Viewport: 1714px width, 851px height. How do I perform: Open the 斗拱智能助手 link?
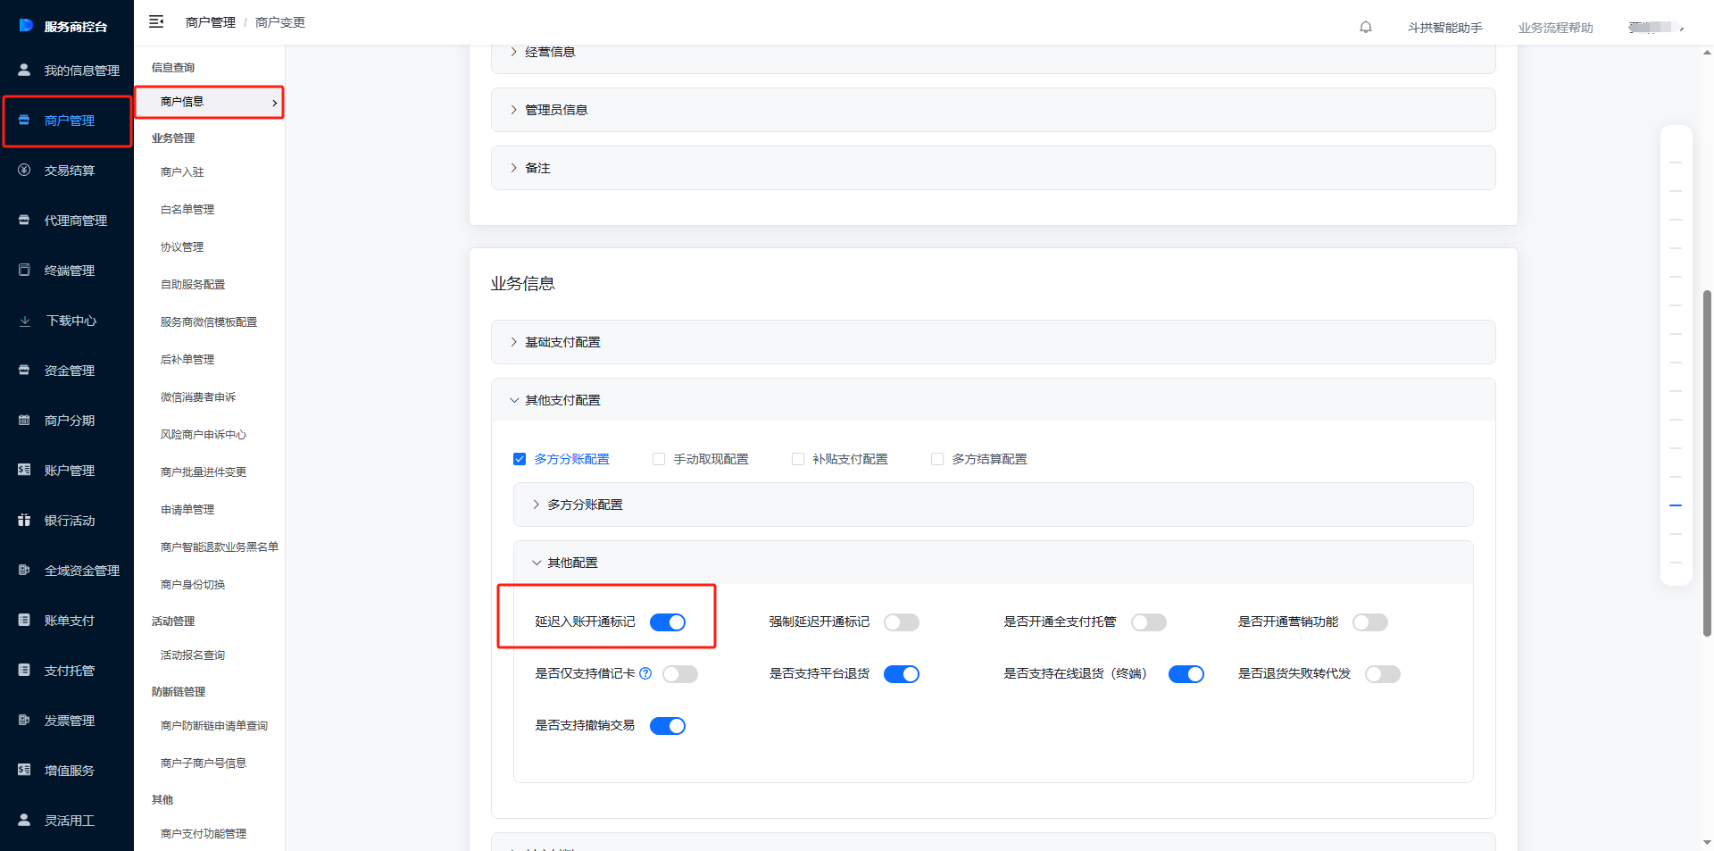[x=1444, y=28]
